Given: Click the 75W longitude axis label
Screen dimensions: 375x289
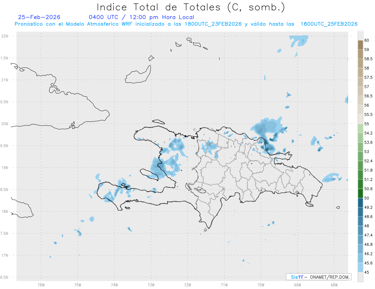Looking at the screenshot, I should pos(77,285).
